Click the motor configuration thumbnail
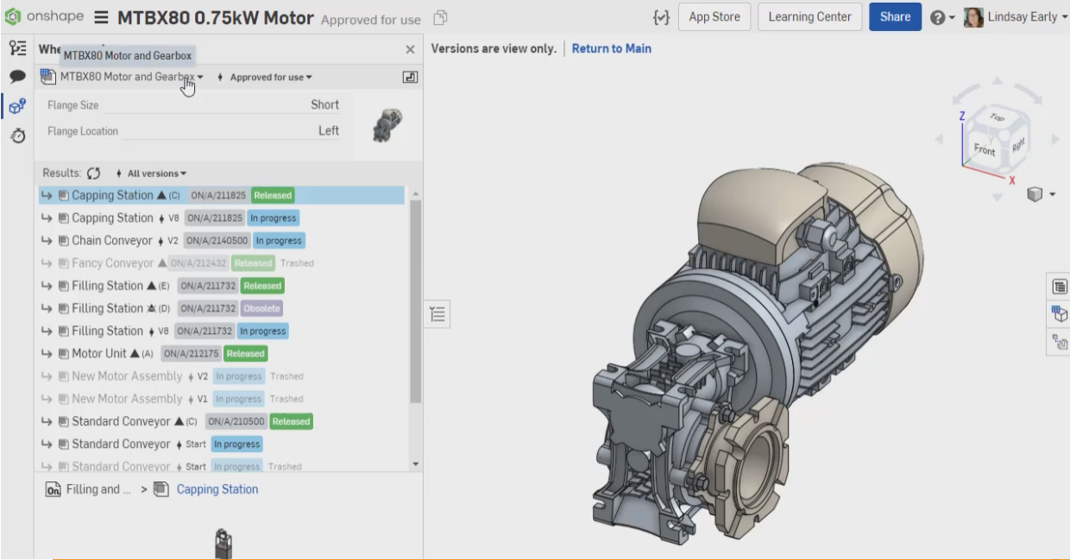The width and height of the screenshot is (1070, 560). coord(387,125)
